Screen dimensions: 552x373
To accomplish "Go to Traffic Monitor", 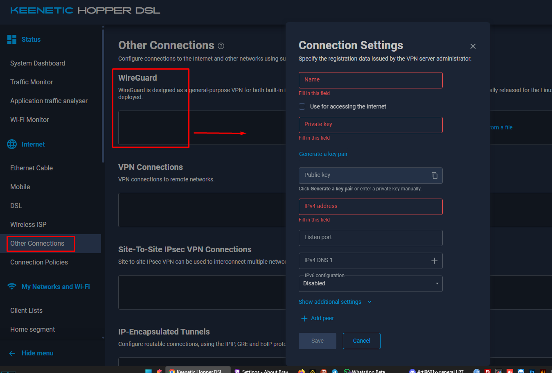I will (x=32, y=82).
